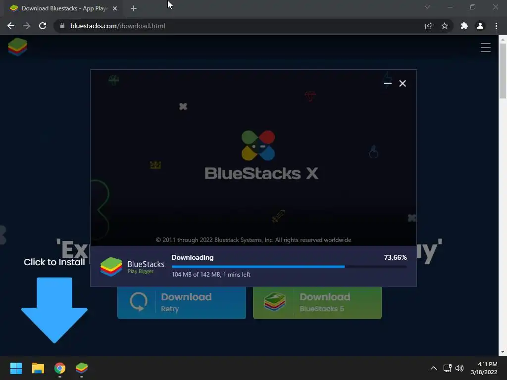
Task: Reload the BlueStacks download page
Action: click(43, 26)
